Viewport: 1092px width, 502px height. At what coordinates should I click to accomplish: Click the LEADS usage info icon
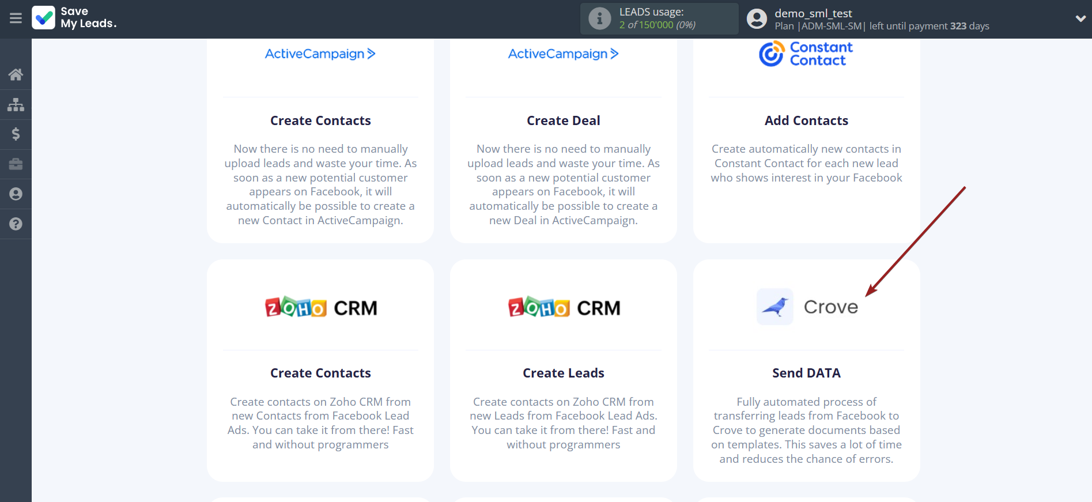click(599, 18)
